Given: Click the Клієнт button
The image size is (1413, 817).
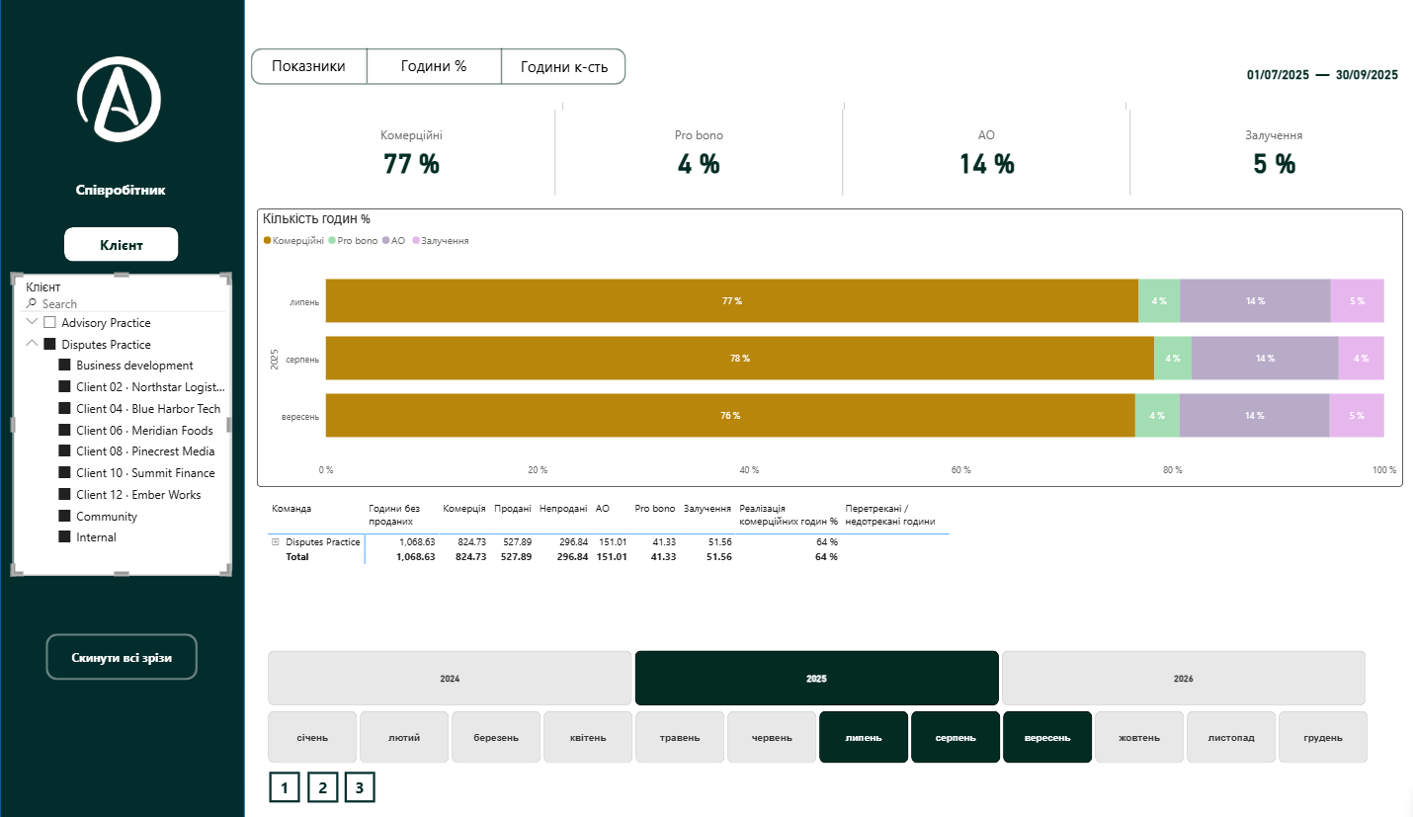Looking at the screenshot, I should click(x=121, y=245).
